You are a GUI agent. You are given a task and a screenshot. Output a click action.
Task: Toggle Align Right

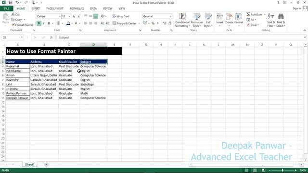95,23
